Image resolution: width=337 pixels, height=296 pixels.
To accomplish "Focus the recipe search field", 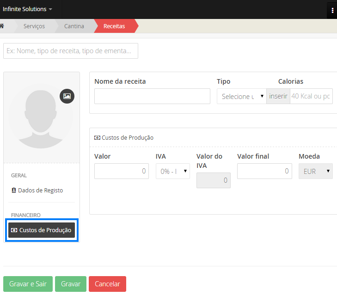I will click(71, 51).
